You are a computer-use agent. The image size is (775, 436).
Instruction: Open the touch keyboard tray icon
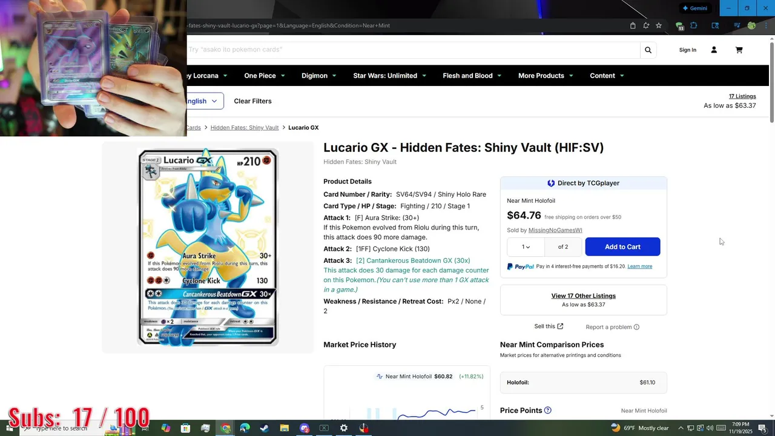721,428
